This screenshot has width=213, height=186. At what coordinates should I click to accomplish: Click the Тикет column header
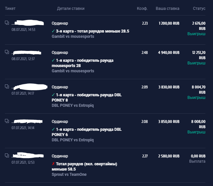point(10,9)
